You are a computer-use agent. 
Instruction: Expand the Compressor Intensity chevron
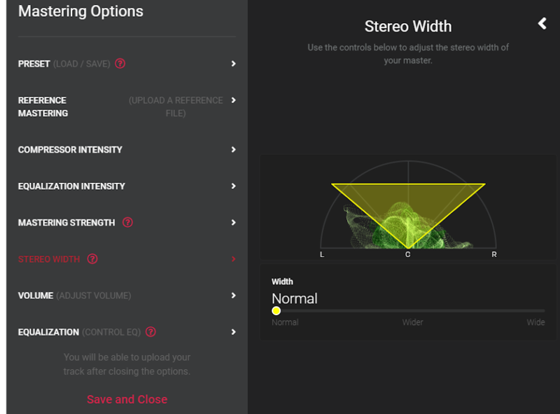point(234,150)
